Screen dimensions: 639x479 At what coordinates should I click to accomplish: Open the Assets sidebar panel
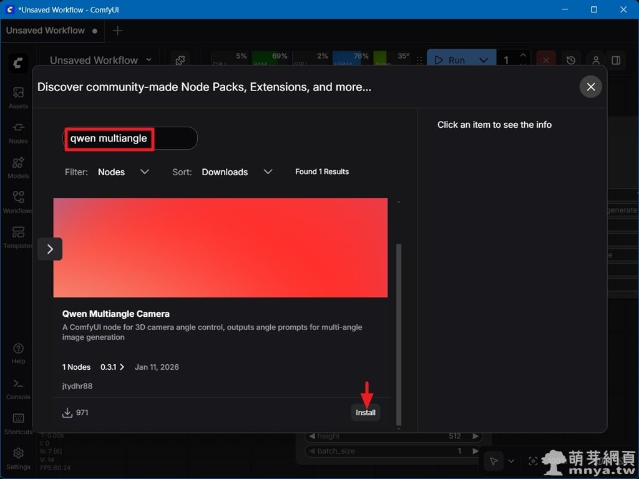click(18, 97)
